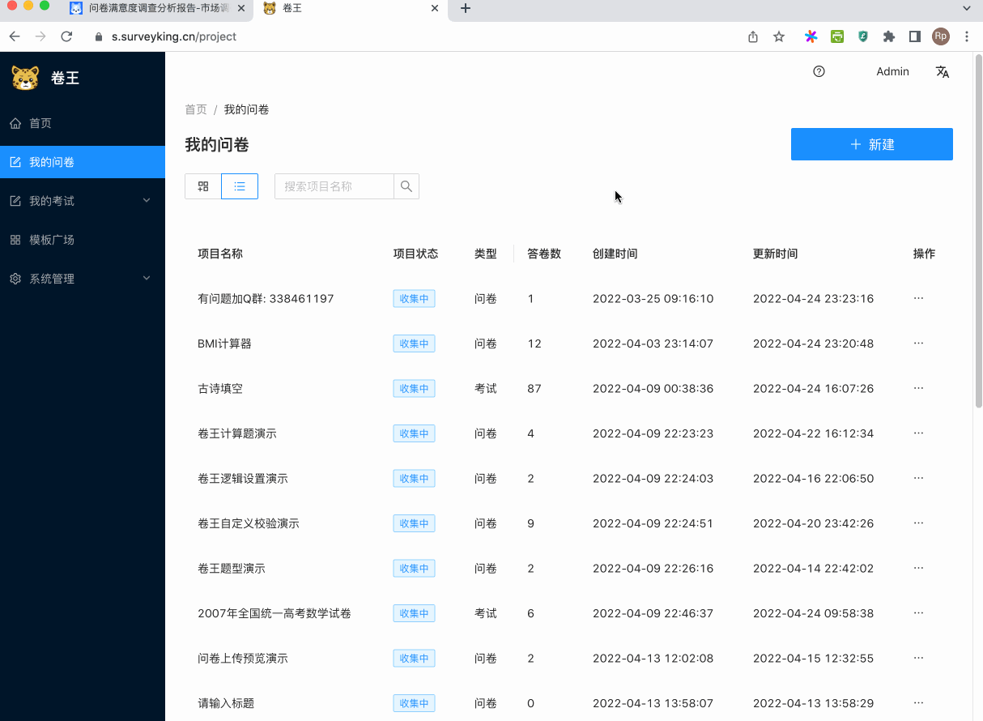The image size is (983, 721).
Task: Click the 新建 button
Action: coord(872,144)
